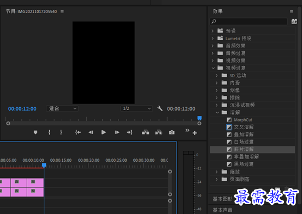Open monitor settings wrench icon
302x214 pixels.
[160, 108]
